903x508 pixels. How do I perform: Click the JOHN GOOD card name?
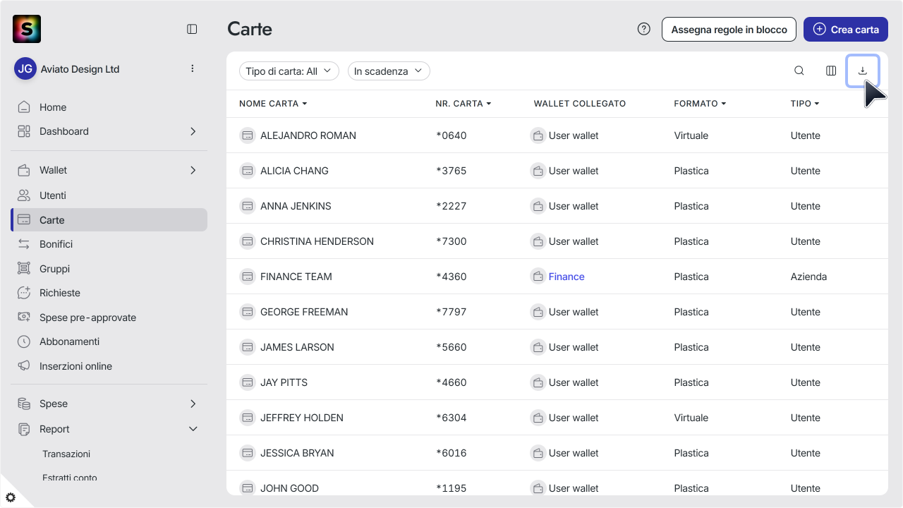289,488
